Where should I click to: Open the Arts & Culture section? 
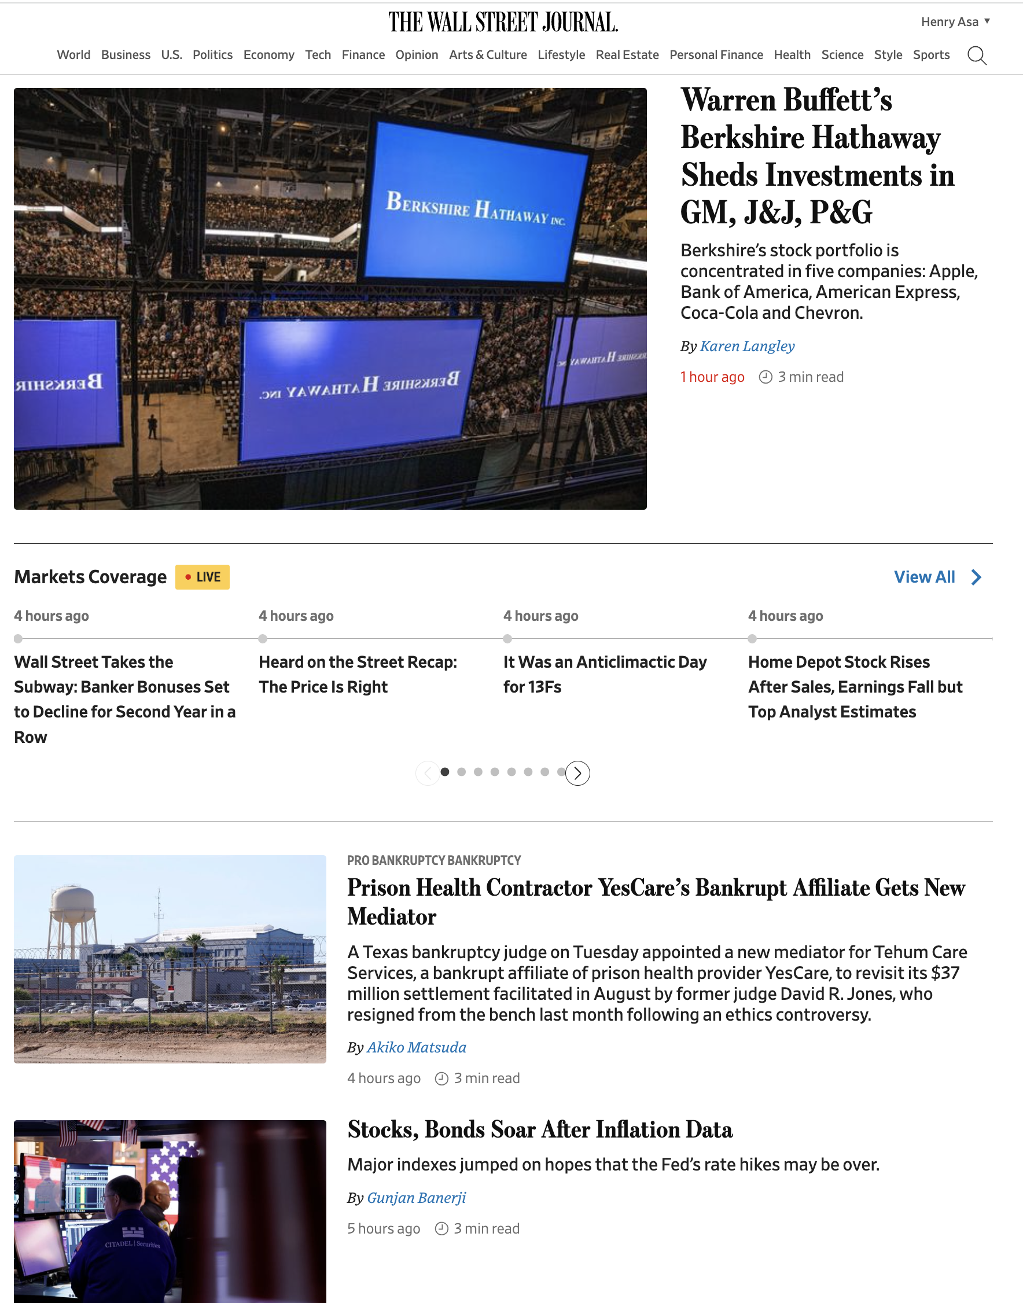click(488, 54)
